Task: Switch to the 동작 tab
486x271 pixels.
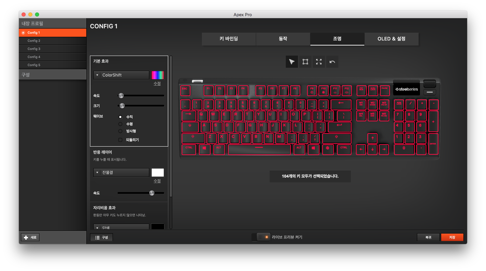Action: [x=283, y=39]
